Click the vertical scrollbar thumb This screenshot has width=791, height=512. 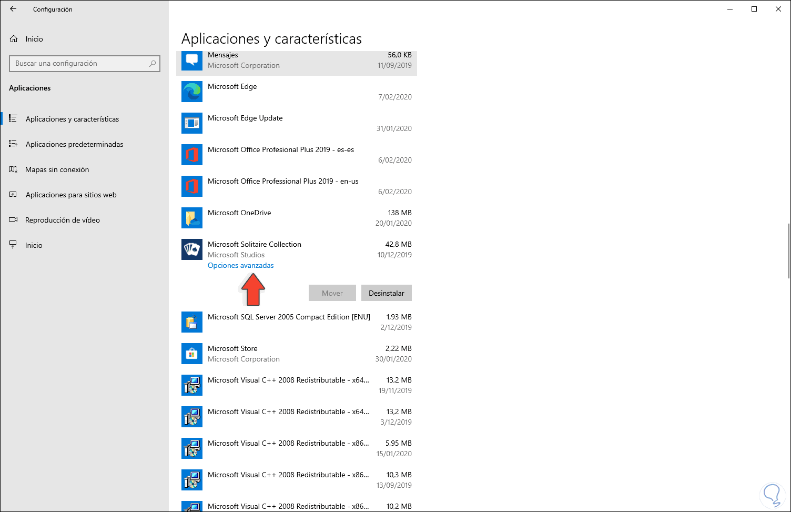[788, 250]
